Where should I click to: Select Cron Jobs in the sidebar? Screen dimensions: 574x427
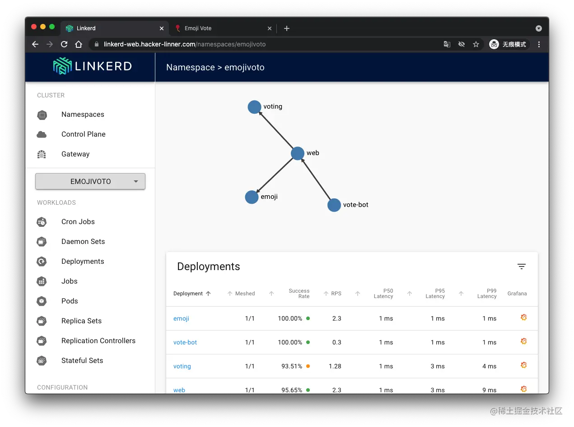point(78,222)
